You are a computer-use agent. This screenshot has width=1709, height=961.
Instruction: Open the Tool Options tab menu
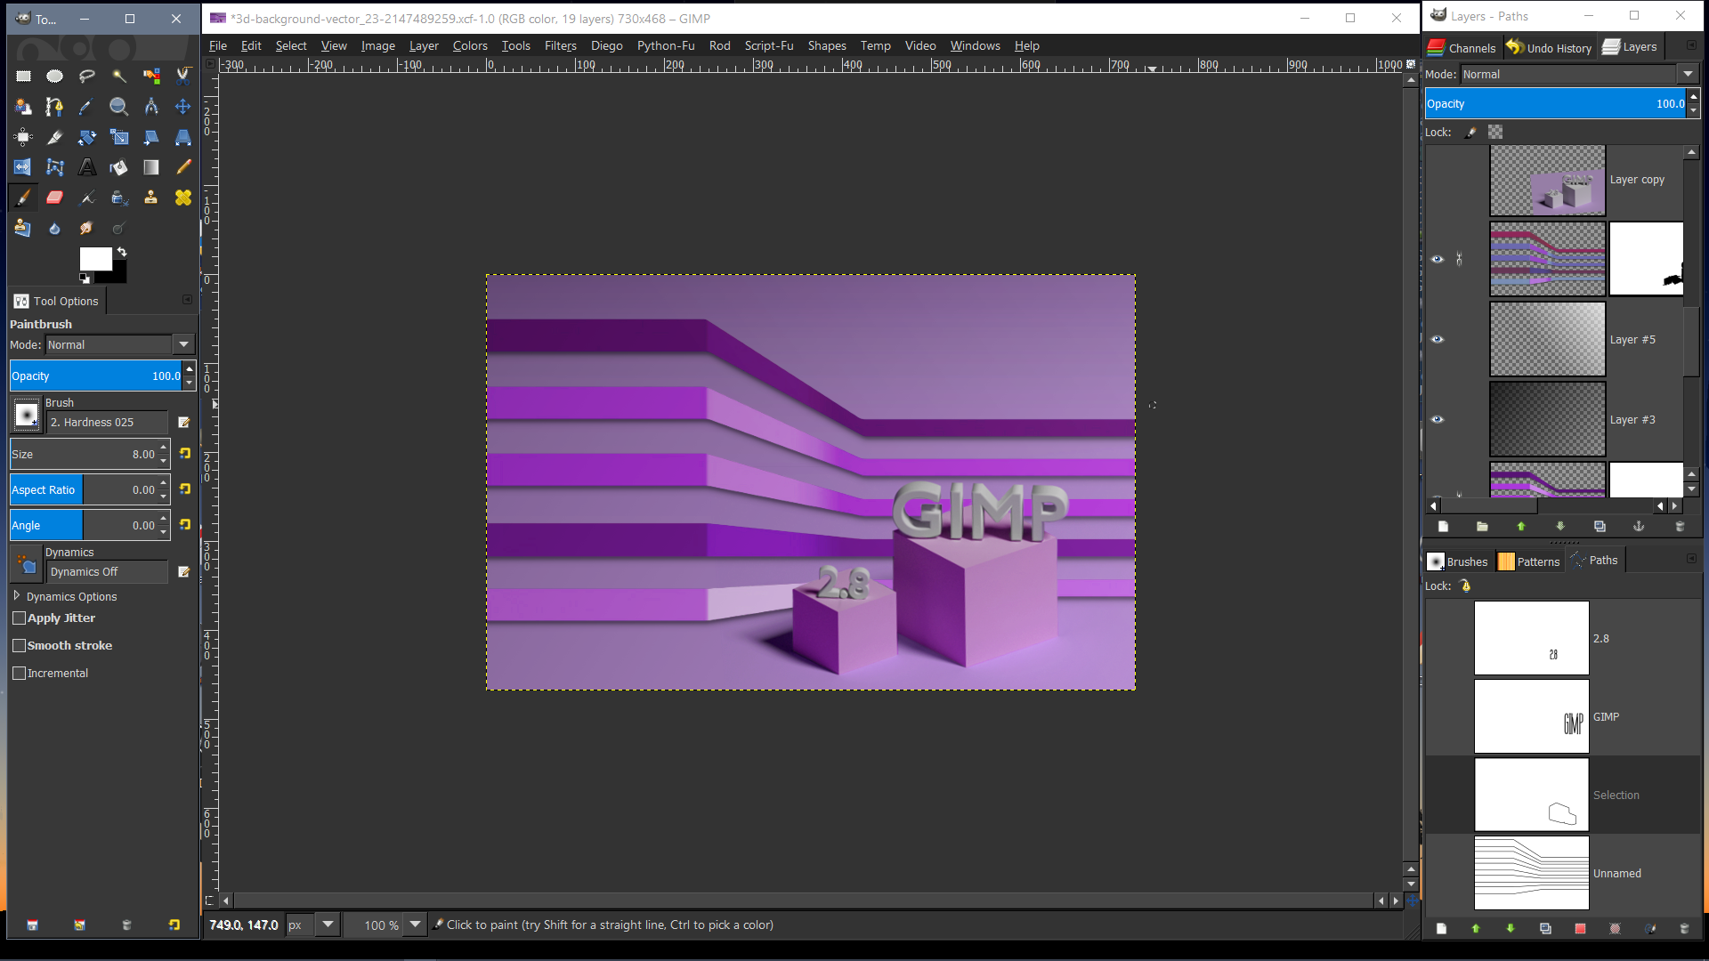pos(187,300)
